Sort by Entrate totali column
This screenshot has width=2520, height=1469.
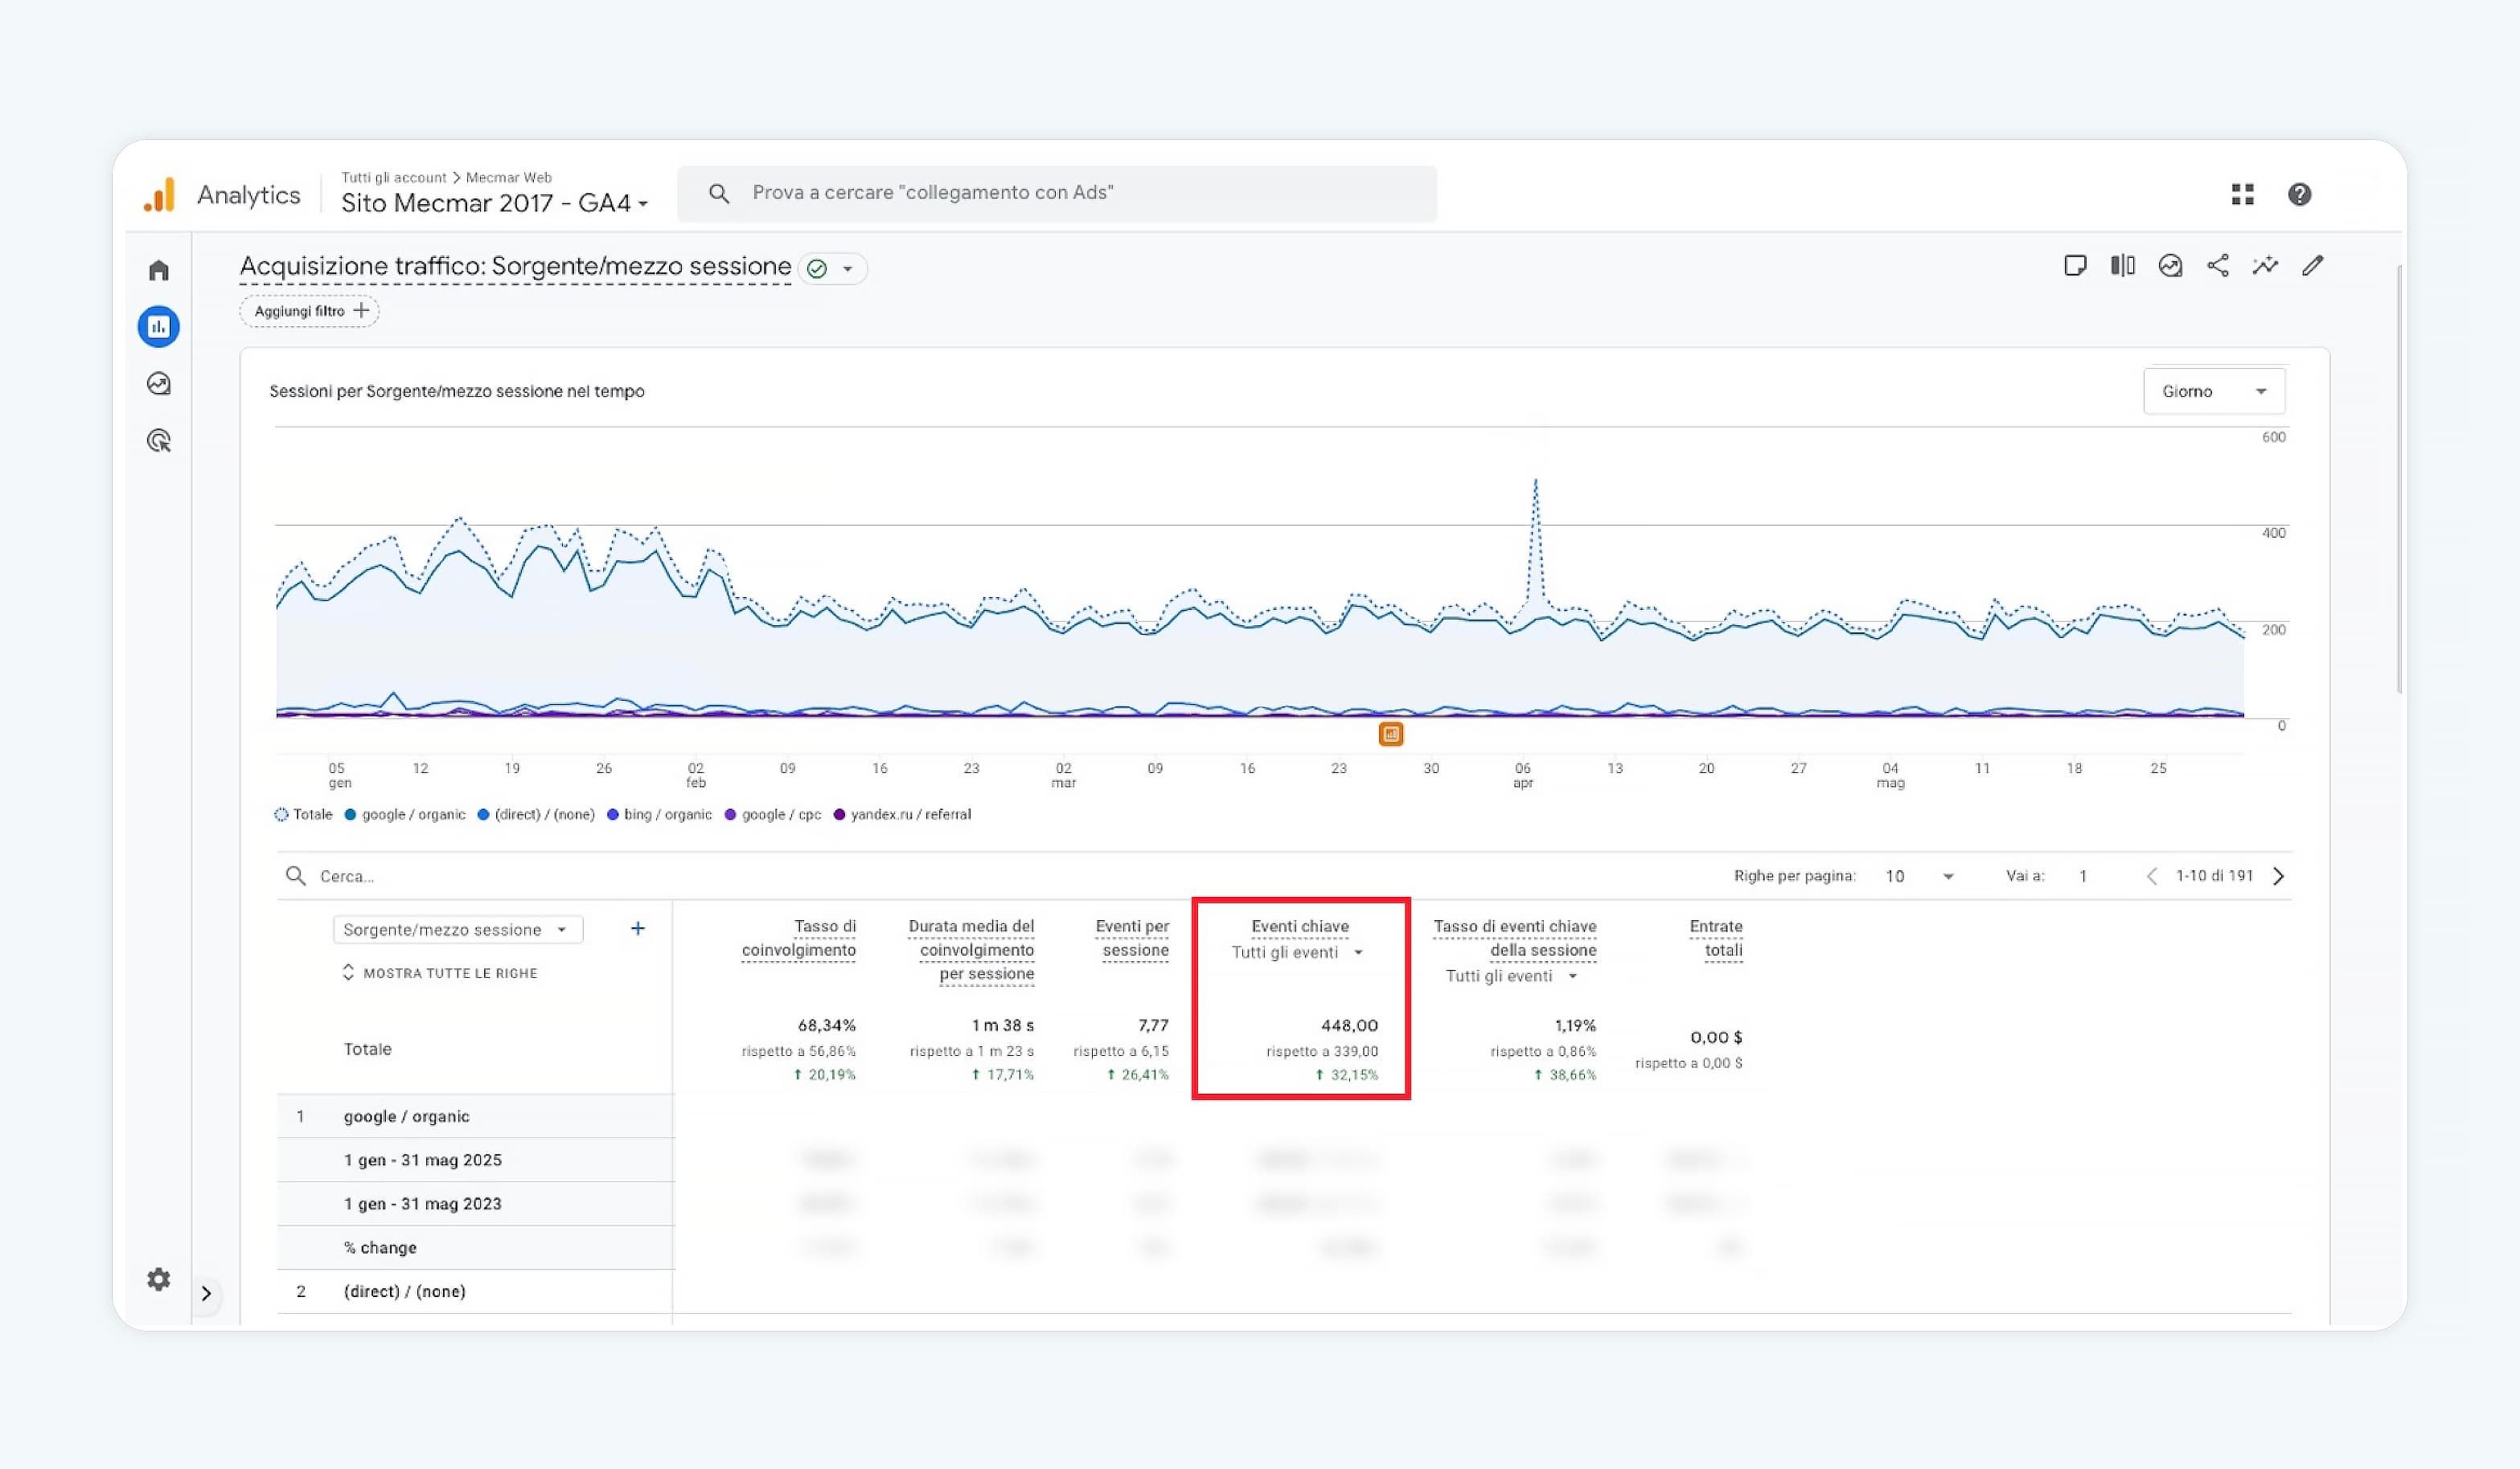pyautogui.click(x=1716, y=939)
